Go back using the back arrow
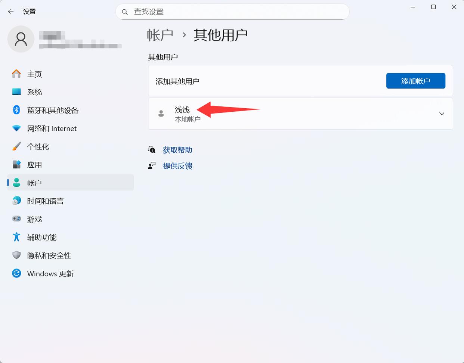The image size is (464, 363). click(11, 12)
